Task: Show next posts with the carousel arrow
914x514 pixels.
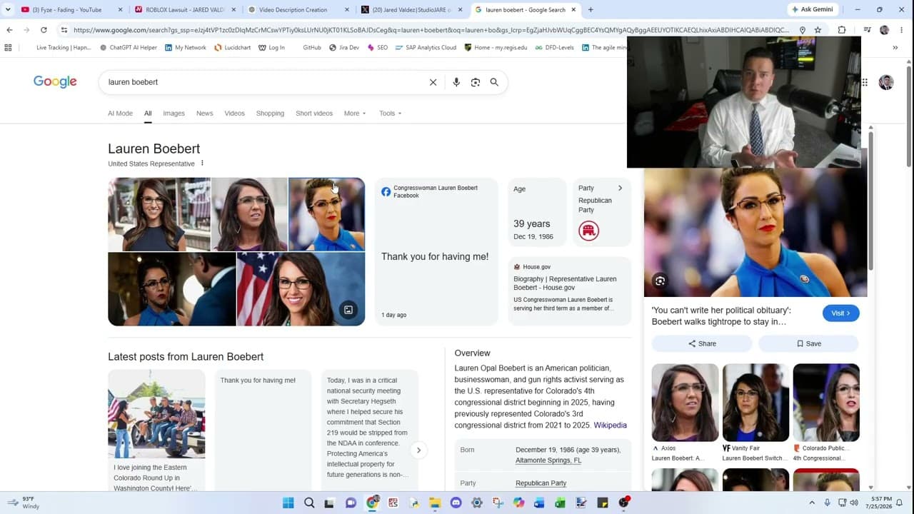Action: 418,450
